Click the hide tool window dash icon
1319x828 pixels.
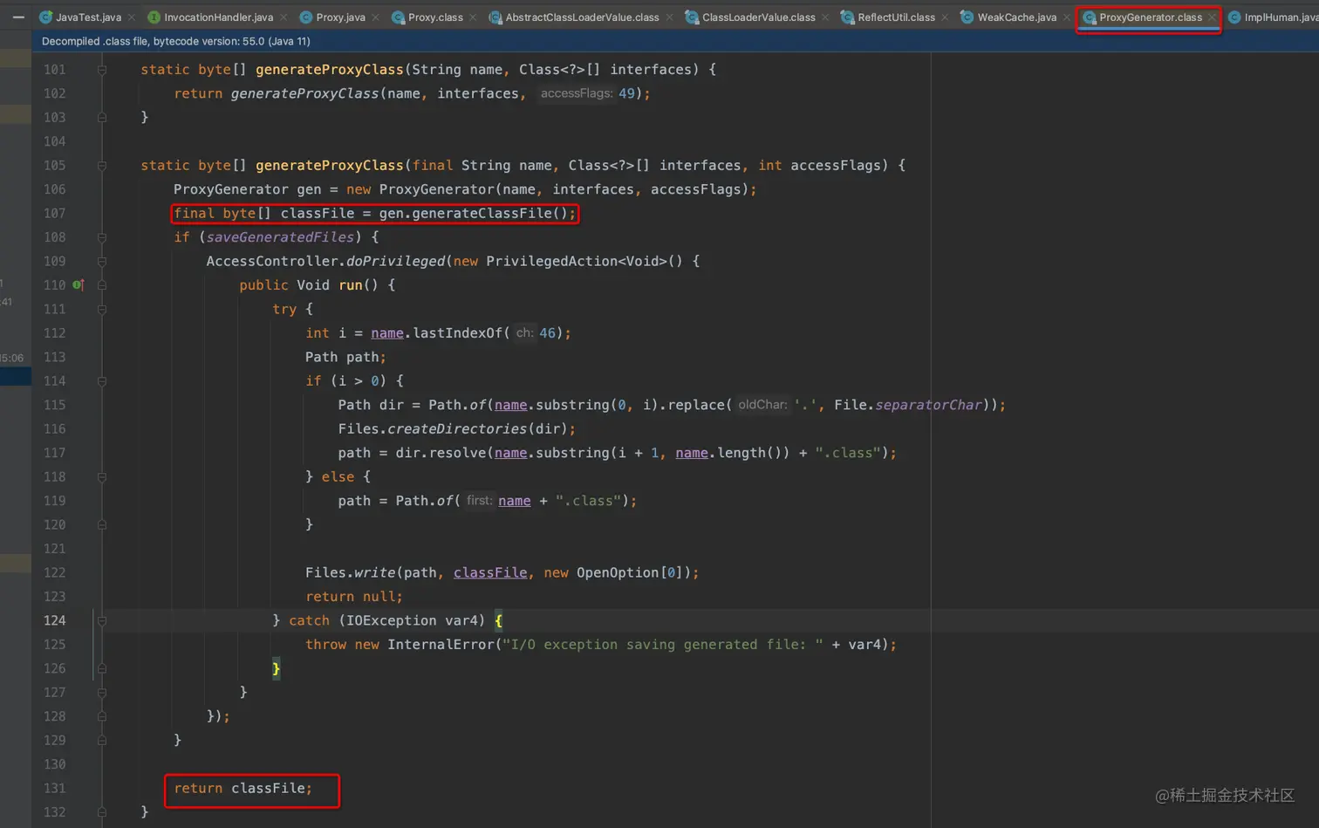pyautogui.click(x=18, y=17)
